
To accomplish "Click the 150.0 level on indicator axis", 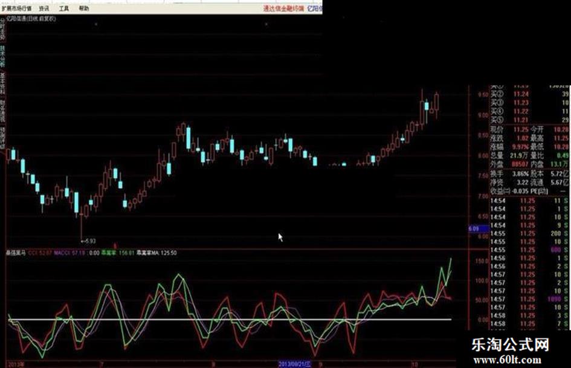I will click(x=482, y=261).
